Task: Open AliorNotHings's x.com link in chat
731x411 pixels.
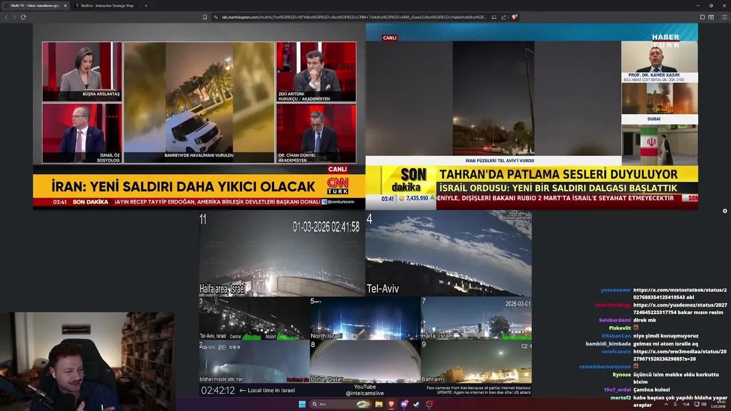Action: point(680,309)
